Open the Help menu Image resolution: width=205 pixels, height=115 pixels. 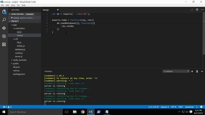[23, 5]
